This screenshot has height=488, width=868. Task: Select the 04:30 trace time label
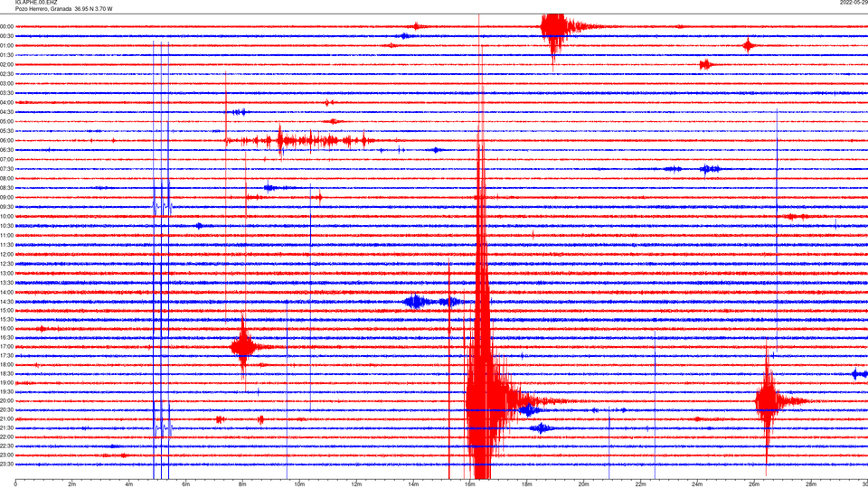pos(7,112)
